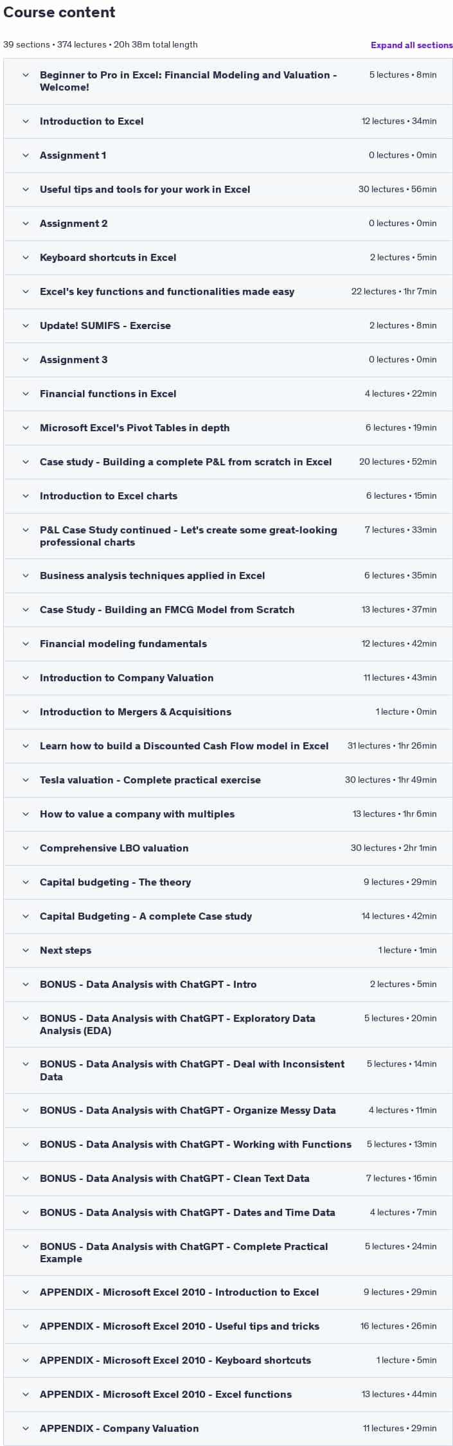
Task: Click chevron icon next to Next steps
Action: pos(26,950)
